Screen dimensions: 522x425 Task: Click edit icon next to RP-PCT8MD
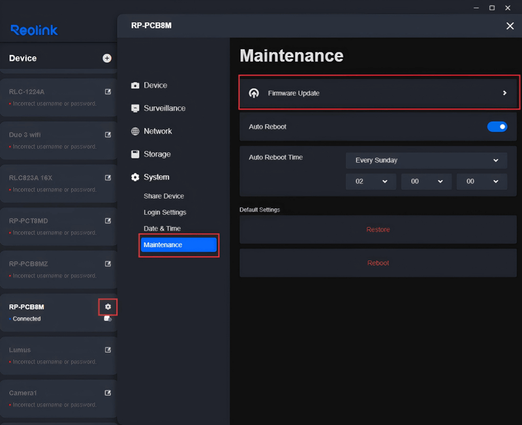click(x=108, y=221)
